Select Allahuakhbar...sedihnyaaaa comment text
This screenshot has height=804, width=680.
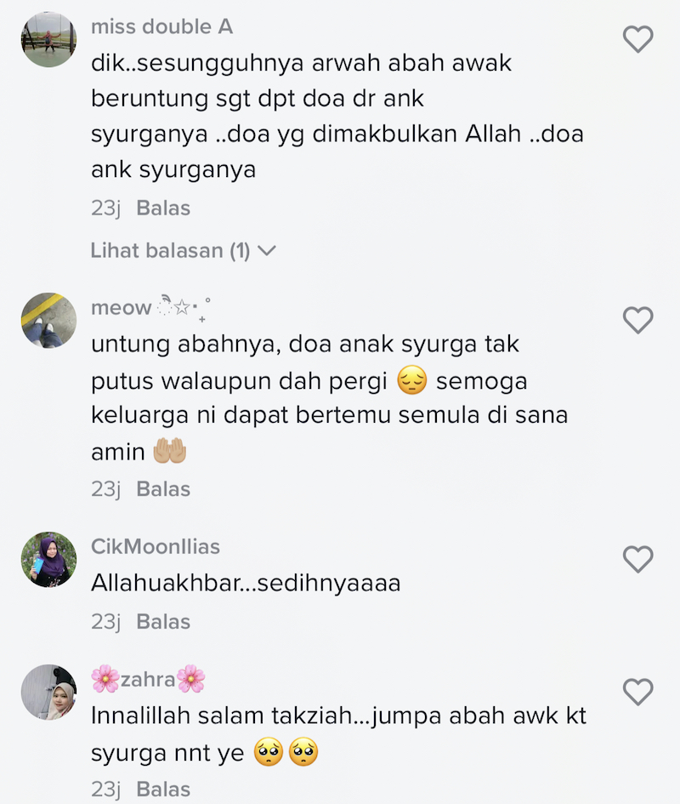point(246,584)
